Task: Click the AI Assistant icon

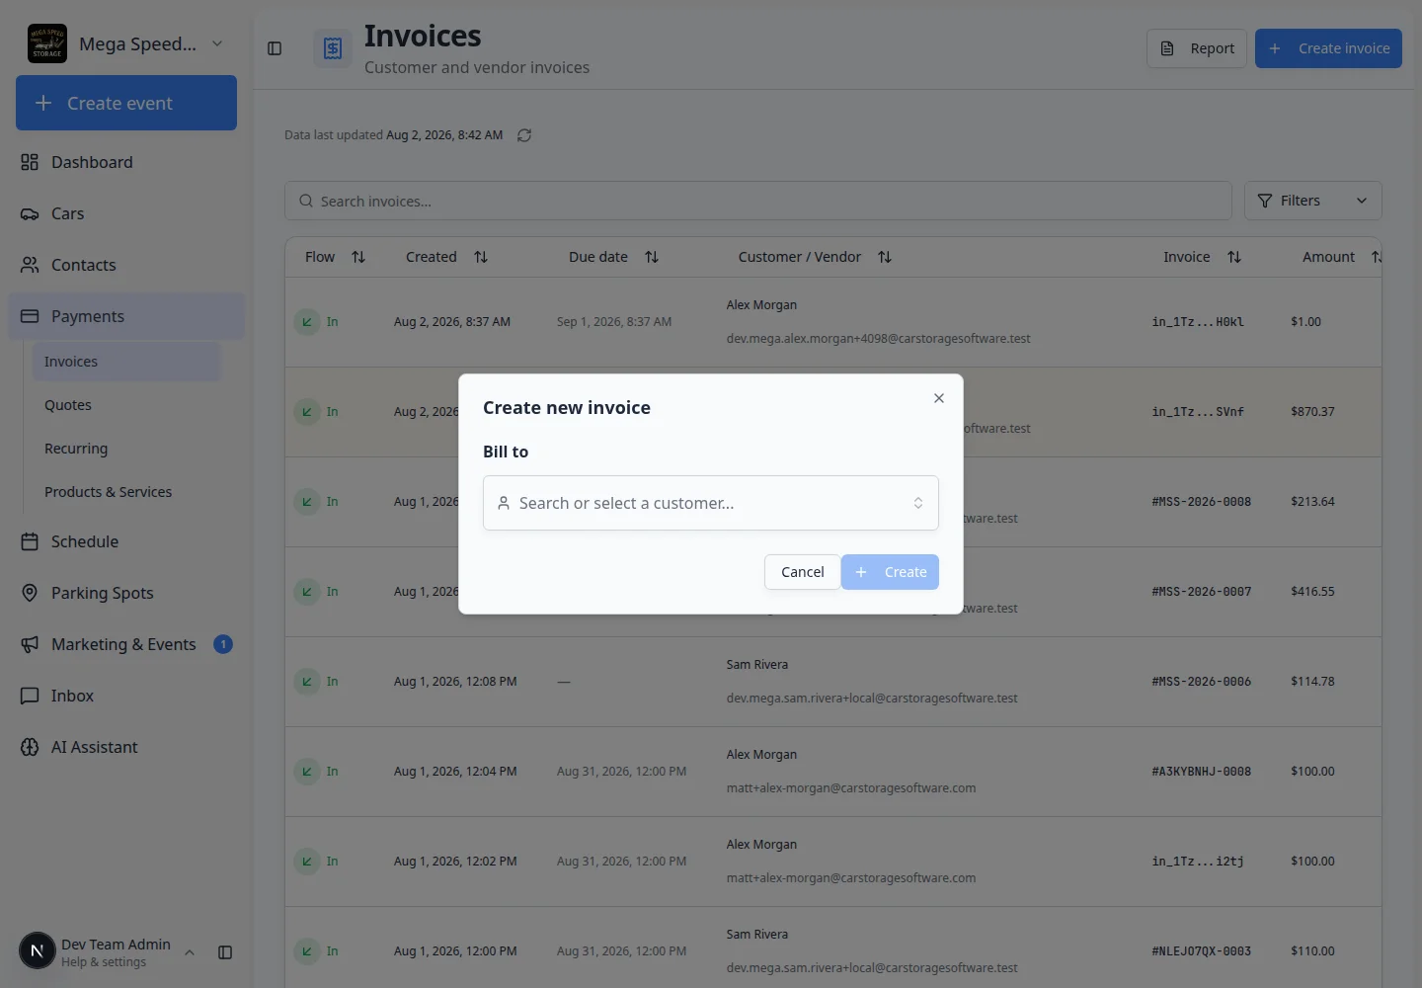Action: coord(30,747)
